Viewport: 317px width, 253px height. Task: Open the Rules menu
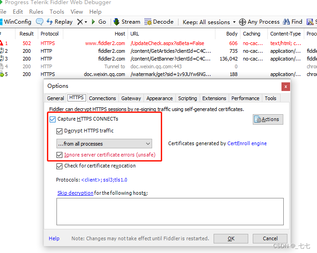click(36, 12)
